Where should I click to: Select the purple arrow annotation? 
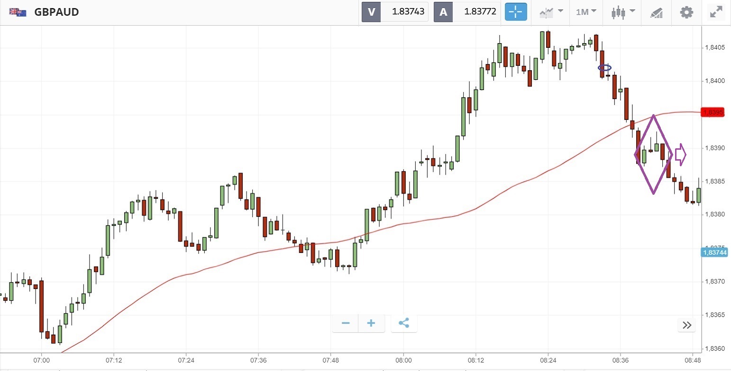680,155
